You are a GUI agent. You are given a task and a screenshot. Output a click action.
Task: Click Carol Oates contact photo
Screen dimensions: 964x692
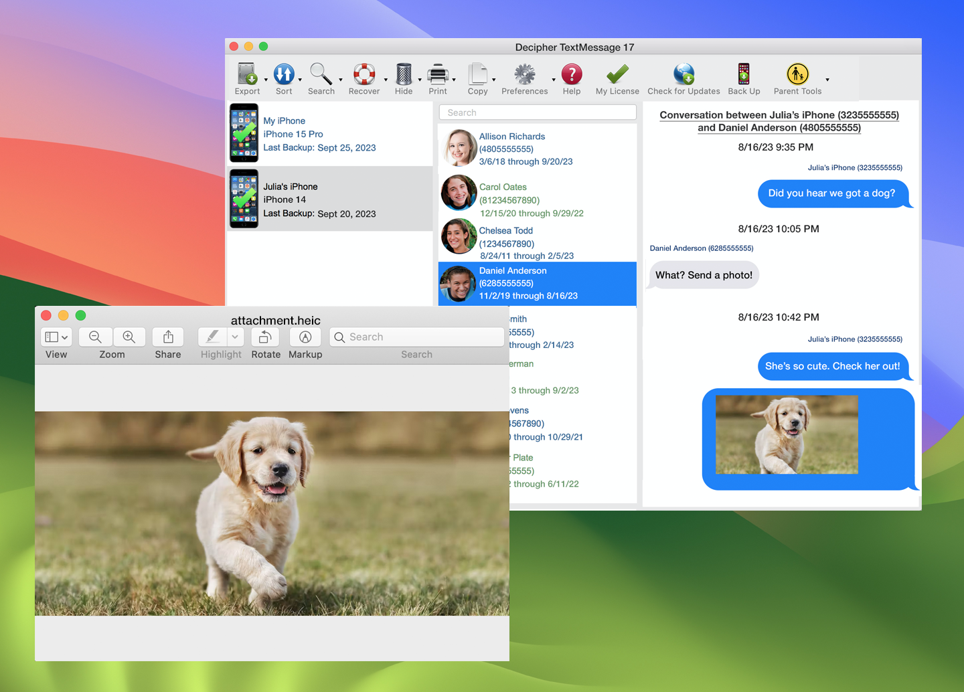pos(459,192)
